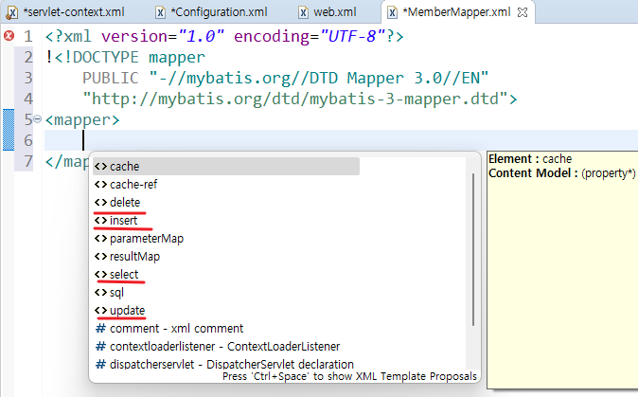This screenshot has height=397, width=638.
Task: Click the icon beside cache-ref
Action: [x=100, y=185]
